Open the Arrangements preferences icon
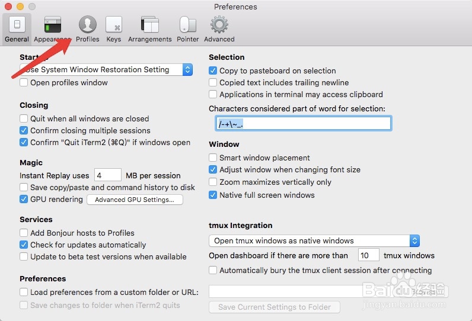This screenshot has width=472, height=321. (x=149, y=24)
